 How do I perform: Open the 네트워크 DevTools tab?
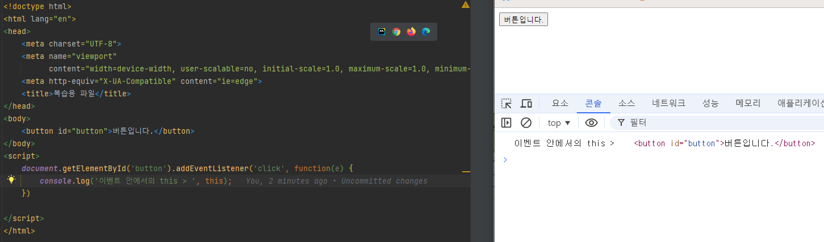[x=668, y=103]
